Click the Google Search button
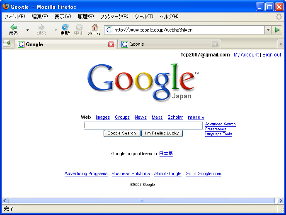This screenshot has width=286, height=215. coord(122,133)
